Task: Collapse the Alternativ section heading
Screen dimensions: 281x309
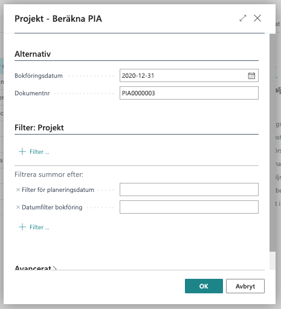Action: coord(33,54)
